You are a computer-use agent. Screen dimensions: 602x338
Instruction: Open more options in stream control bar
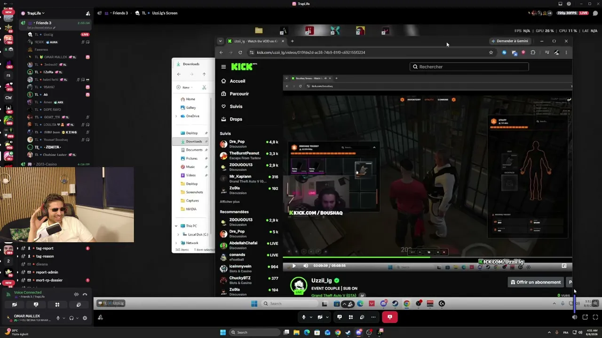[373, 317]
